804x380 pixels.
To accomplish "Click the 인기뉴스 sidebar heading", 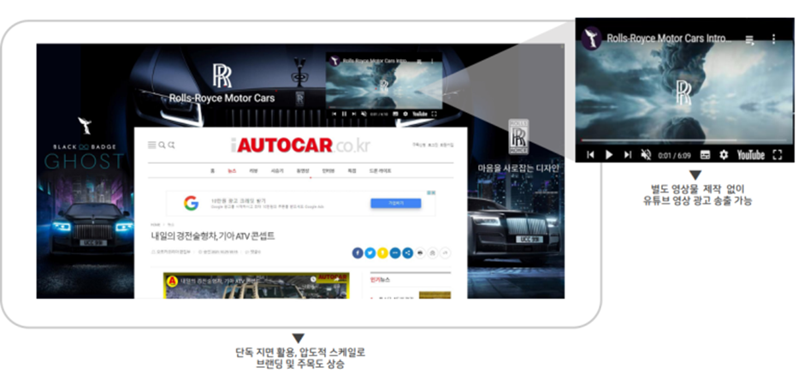I will [380, 280].
